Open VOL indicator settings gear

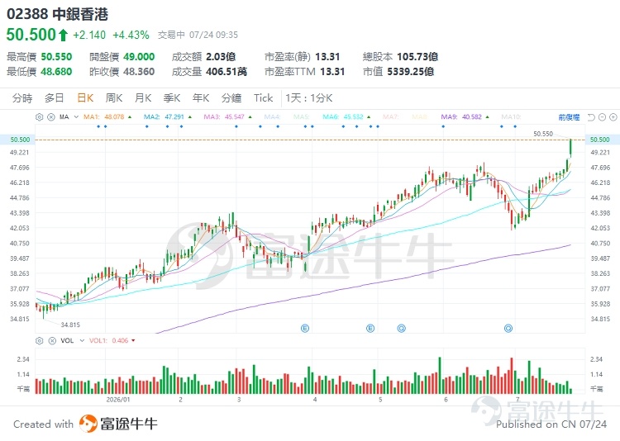pos(39,340)
